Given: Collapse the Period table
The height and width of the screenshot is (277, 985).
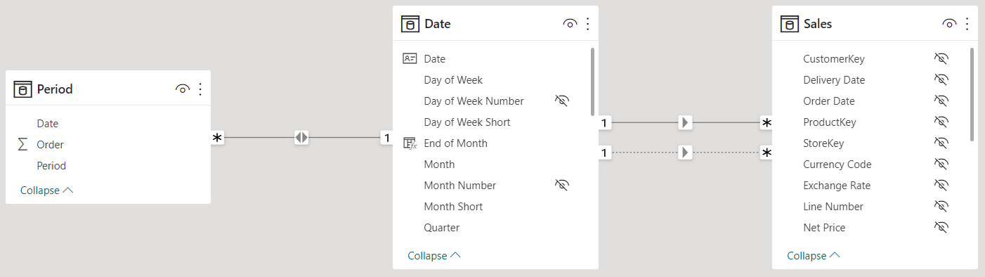Looking at the screenshot, I should click(46, 191).
